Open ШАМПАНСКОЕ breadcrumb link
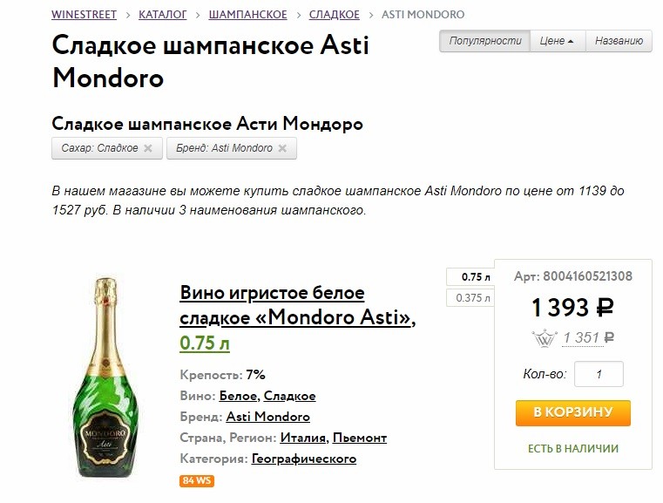Screen dimensions: 663x503 248,15
